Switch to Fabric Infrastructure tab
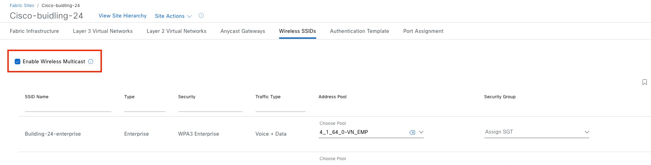This screenshot has width=651, height=165. pos(34,31)
